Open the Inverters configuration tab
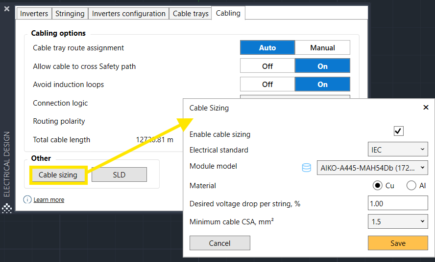Image resolution: width=435 pixels, height=262 pixels. (128, 14)
